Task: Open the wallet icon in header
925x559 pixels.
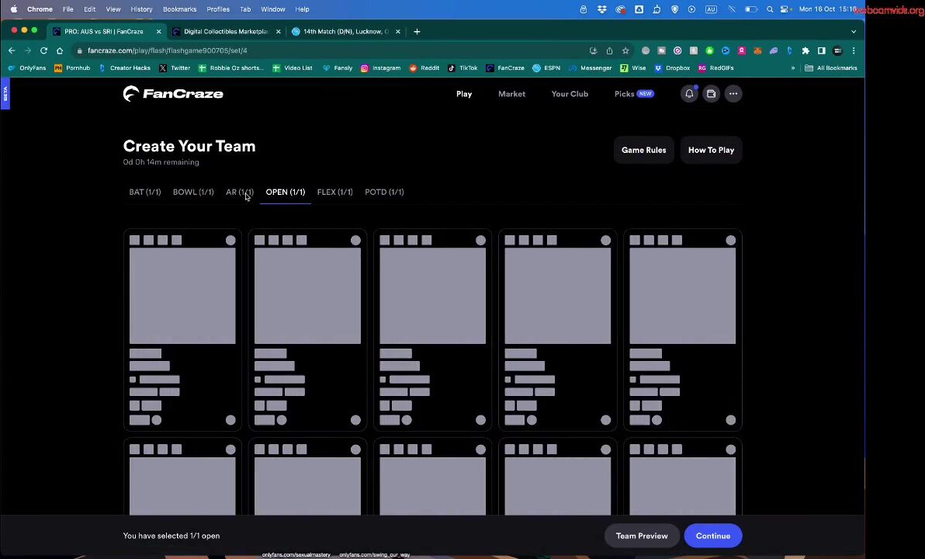Action: 711,94
